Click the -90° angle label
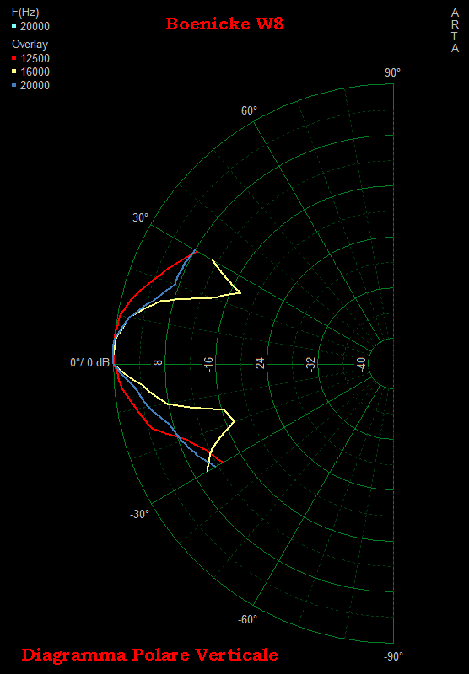Viewport: 469px width, 674px height. [393, 656]
